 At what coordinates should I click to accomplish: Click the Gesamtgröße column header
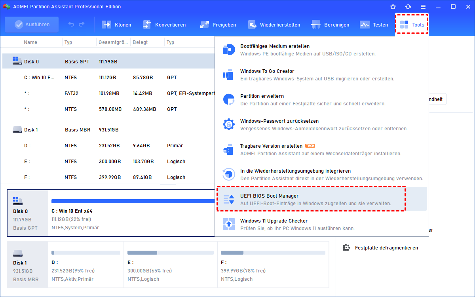coord(113,42)
